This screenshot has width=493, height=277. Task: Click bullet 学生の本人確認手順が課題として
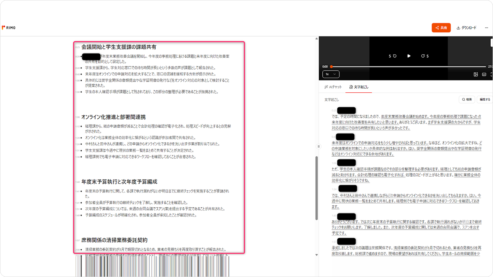point(152,92)
